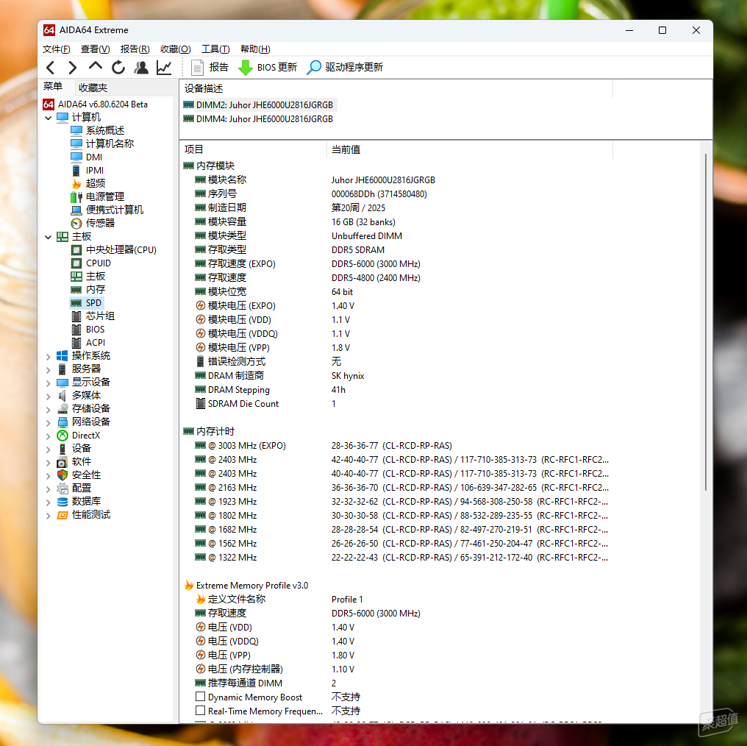
Task: Select the 超频 flame icon in the tree
Action: (76, 183)
